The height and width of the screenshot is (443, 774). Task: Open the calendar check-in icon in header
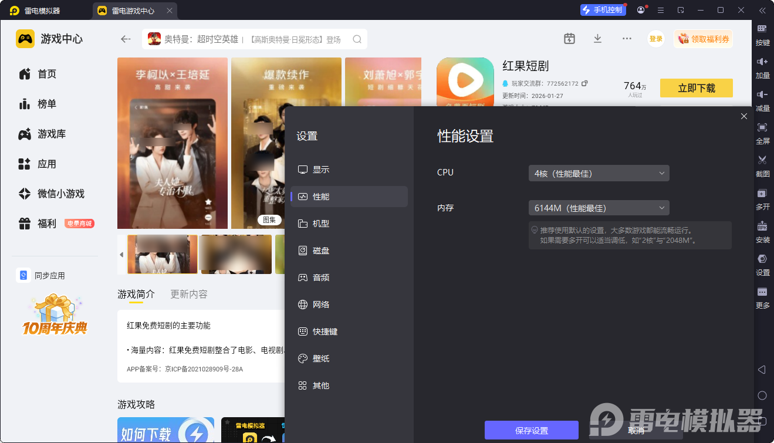pyautogui.click(x=569, y=39)
